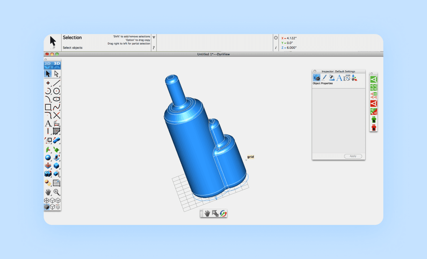Open the dimension settings tab in Inspector

click(x=347, y=78)
